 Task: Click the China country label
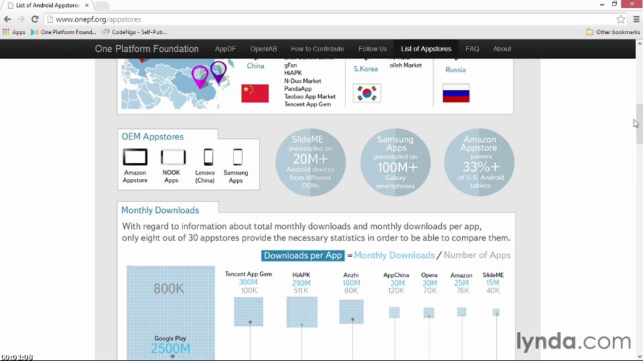(255, 66)
